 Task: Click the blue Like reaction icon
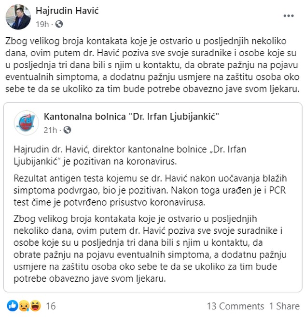point(13,305)
